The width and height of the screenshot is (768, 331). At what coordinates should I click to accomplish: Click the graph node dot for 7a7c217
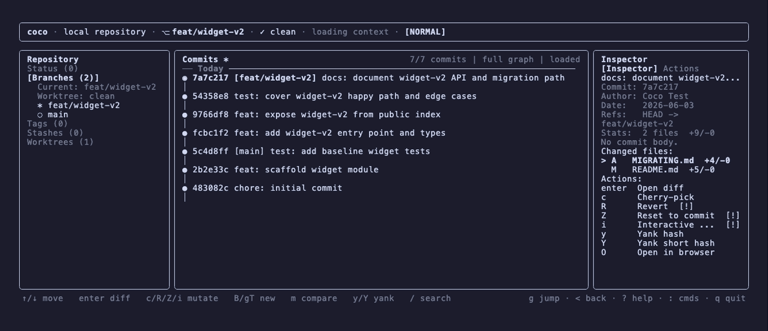pos(185,78)
